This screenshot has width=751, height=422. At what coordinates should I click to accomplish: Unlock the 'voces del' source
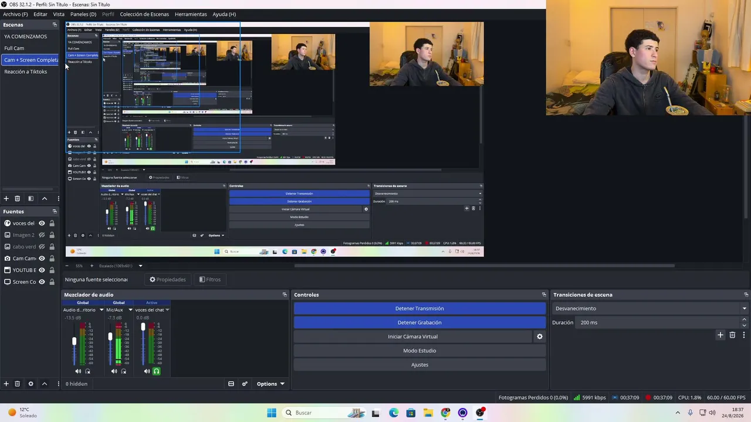pyautogui.click(x=52, y=223)
